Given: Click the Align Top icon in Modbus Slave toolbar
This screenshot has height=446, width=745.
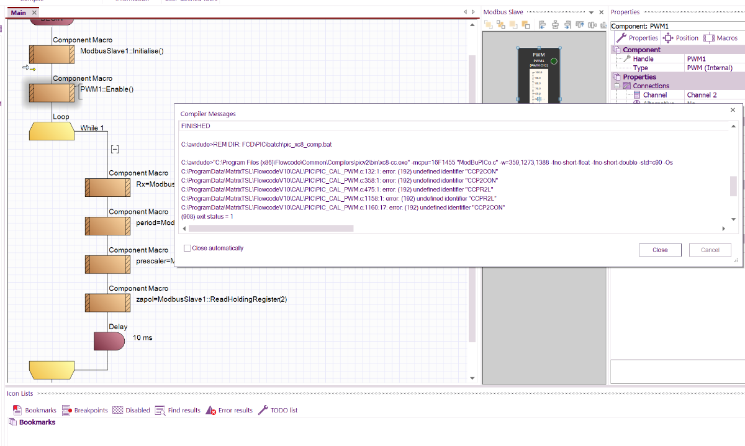Looking at the screenshot, I should click(x=579, y=25).
